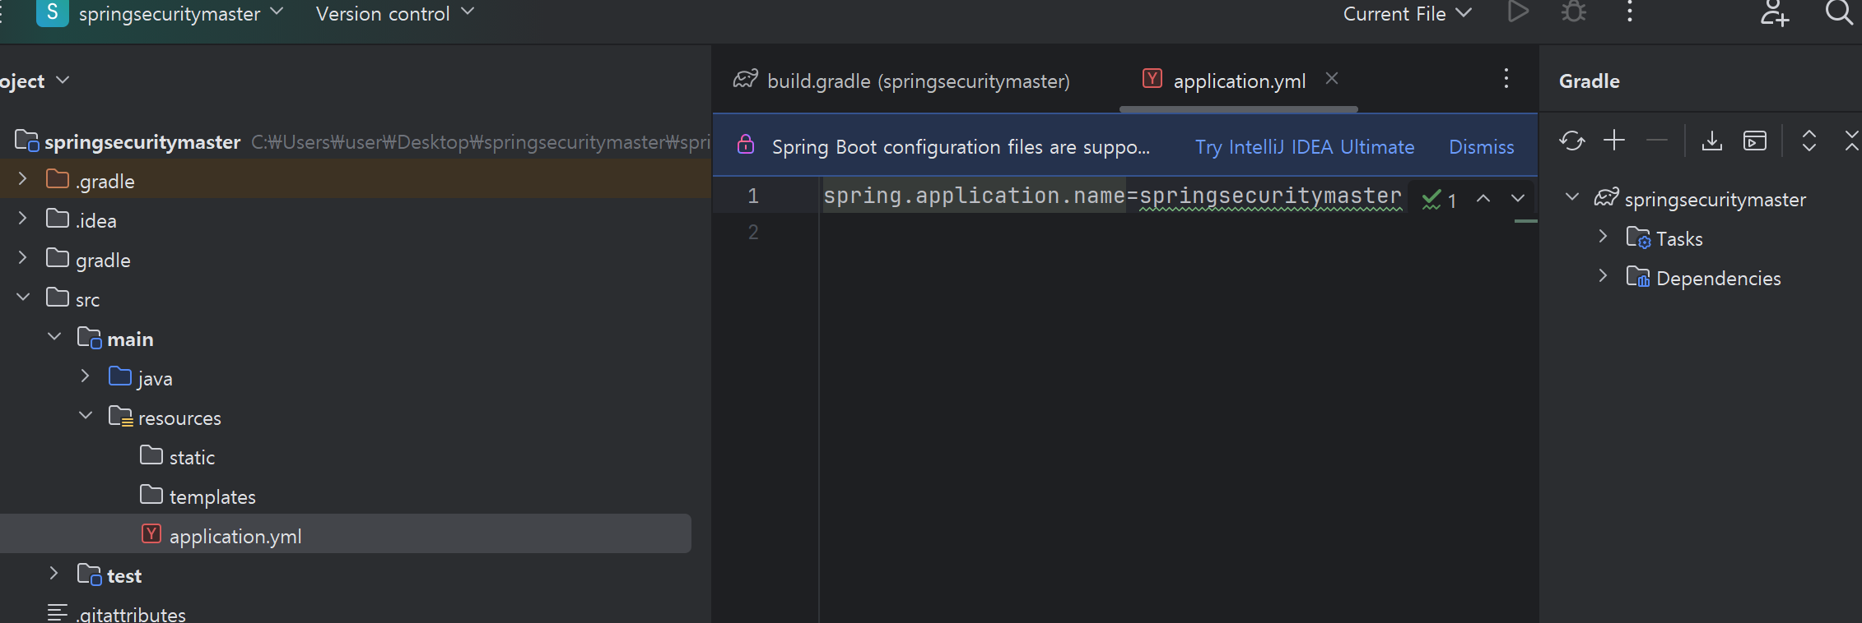Open editor tabs options vertical dots
This screenshot has width=1862, height=623.
(x=1506, y=78)
